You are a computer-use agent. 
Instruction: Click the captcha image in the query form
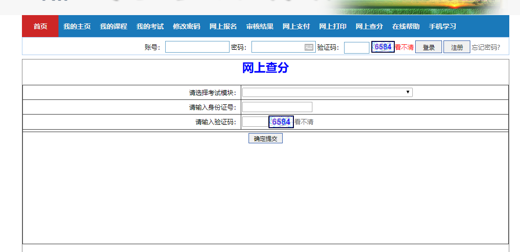coord(281,122)
